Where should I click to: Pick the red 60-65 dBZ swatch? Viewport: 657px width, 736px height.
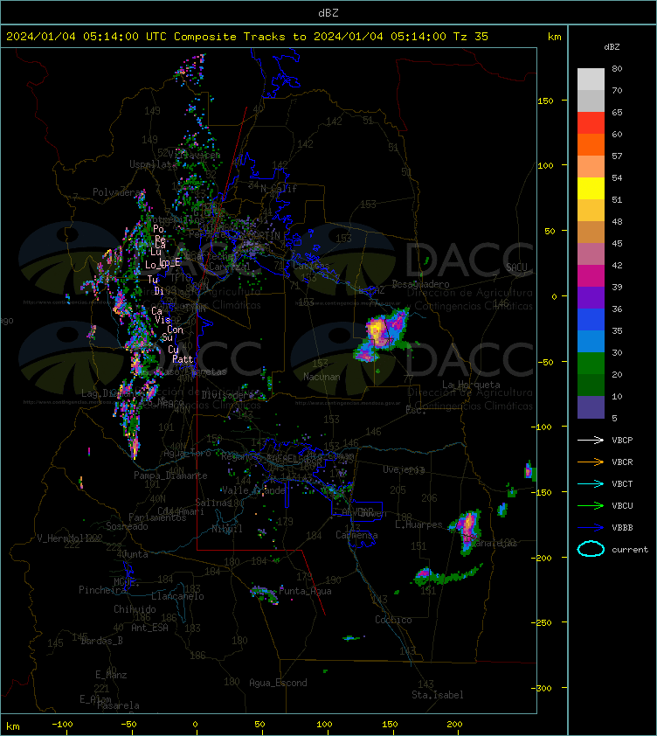click(591, 122)
